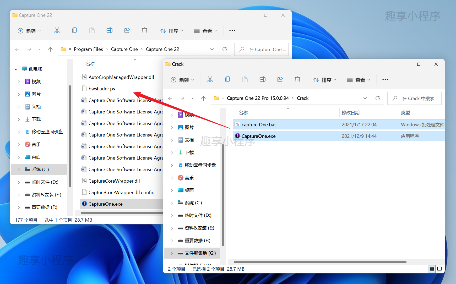The height and width of the screenshot is (284, 456).
Task: Refresh the Crack folder view
Action: click(x=378, y=98)
